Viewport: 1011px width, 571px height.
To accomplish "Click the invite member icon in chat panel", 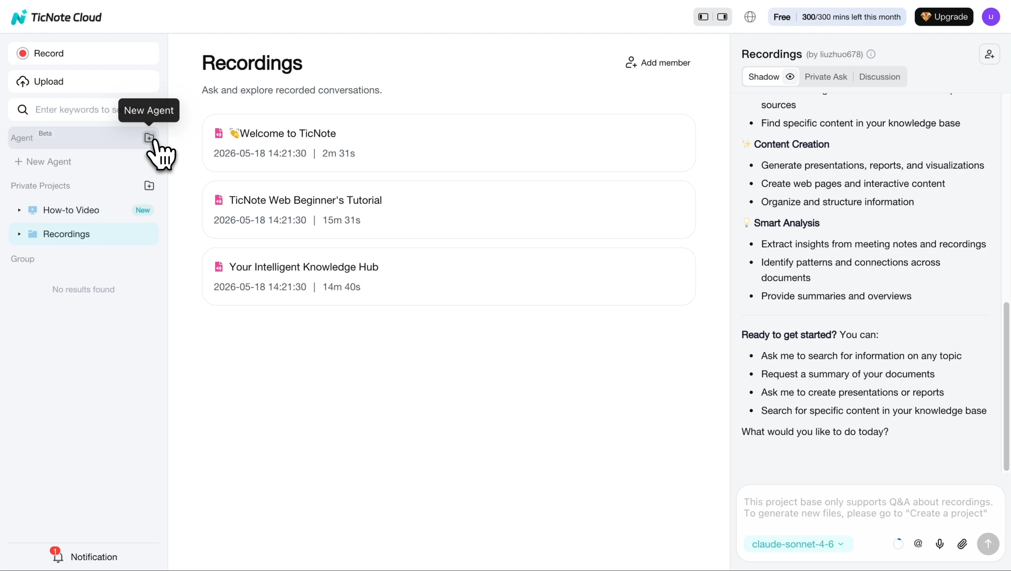I will click(990, 54).
